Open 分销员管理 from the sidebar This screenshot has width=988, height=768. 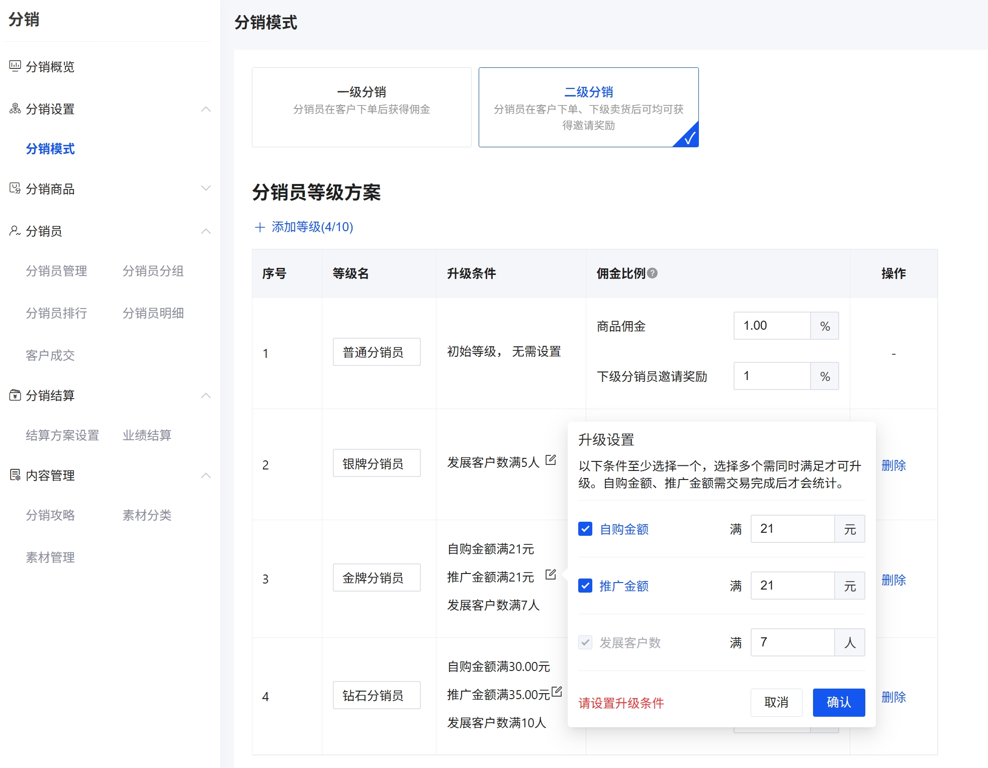click(x=56, y=271)
